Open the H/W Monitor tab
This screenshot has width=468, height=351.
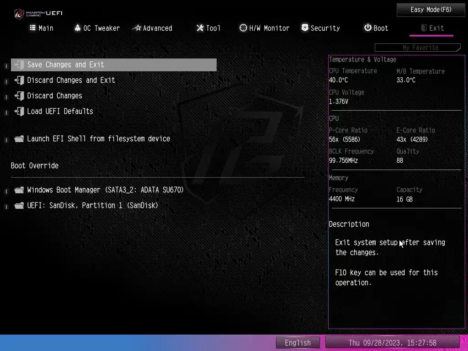pyautogui.click(x=264, y=28)
